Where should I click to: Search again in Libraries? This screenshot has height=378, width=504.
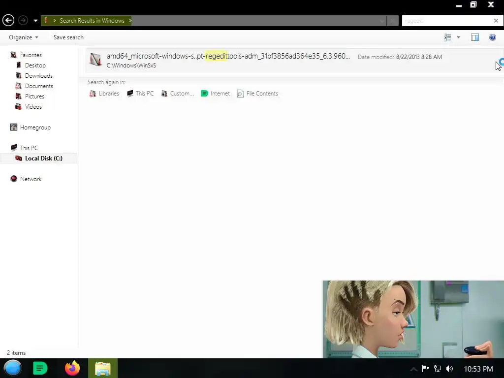tap(104, 94)
